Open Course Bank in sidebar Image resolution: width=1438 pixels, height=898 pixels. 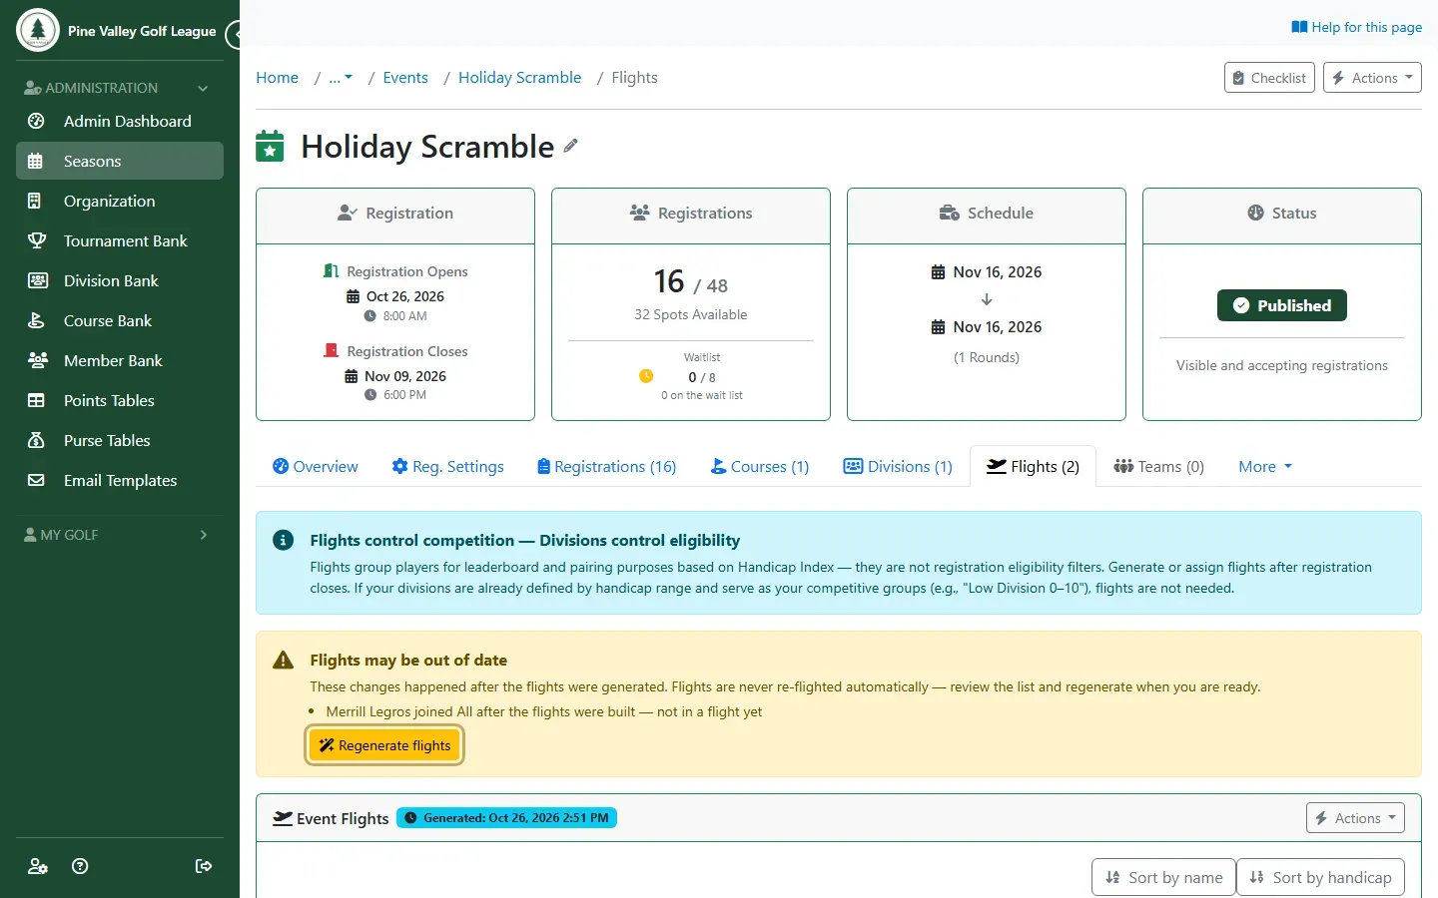120,320
